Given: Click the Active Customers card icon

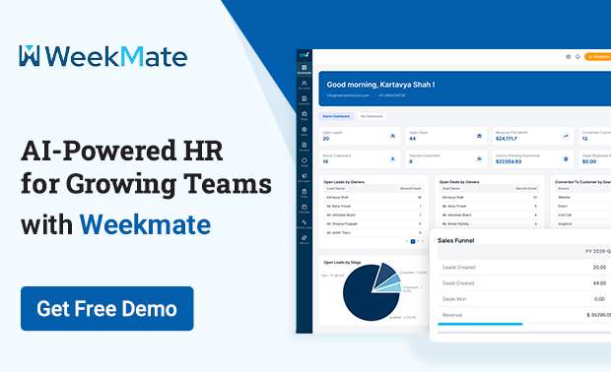Looking at the screenshot, I should point(392,158).
